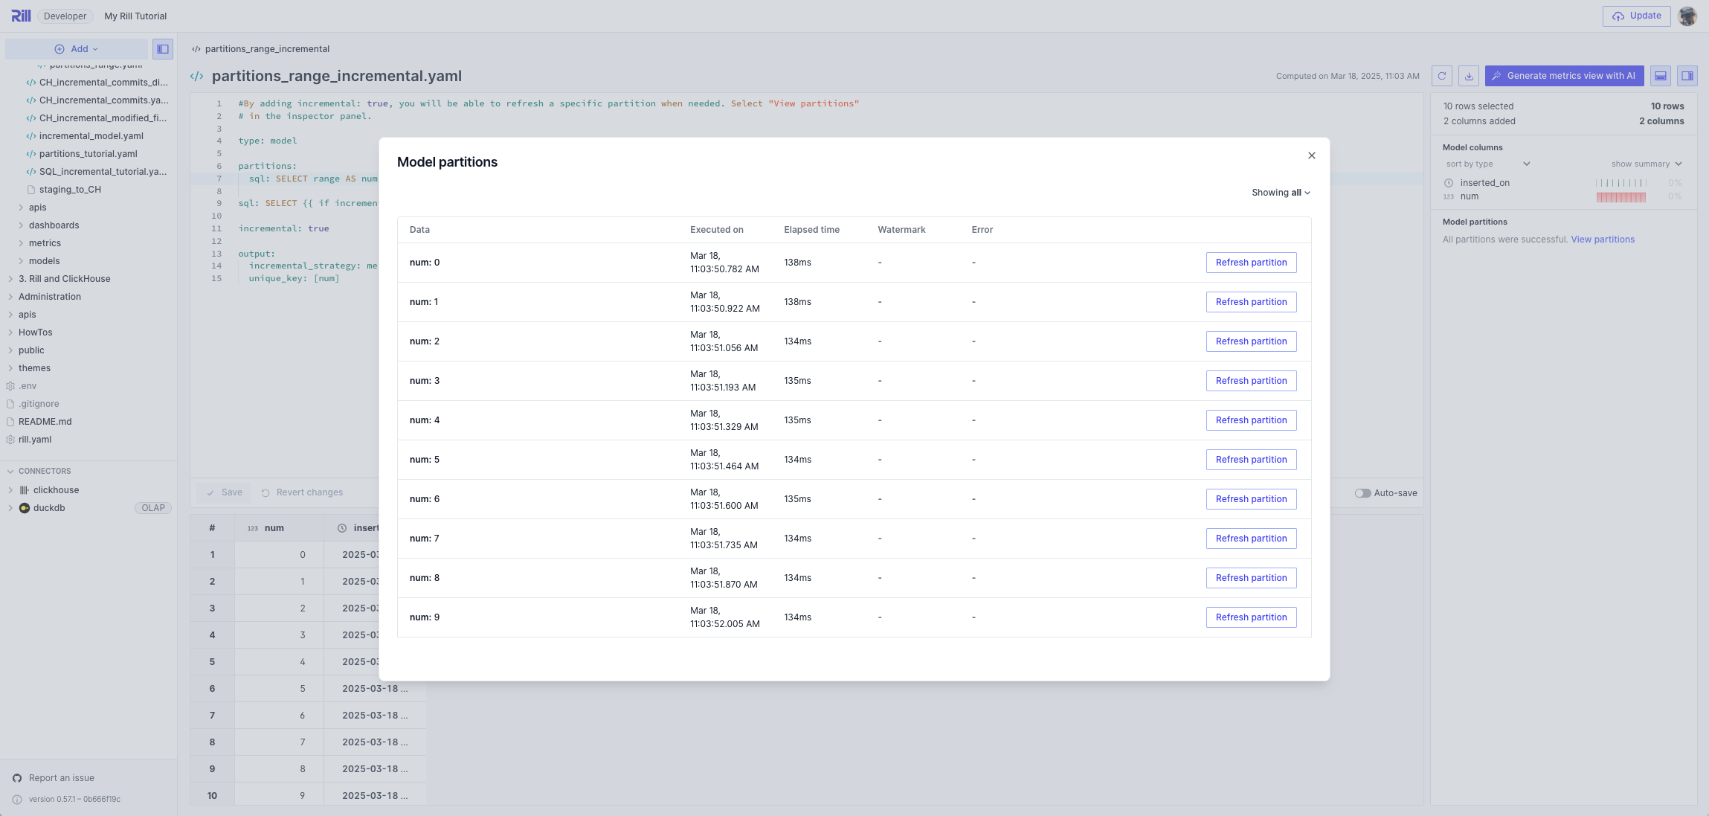This screenshot has height=816, width=1709.
Task: Click the numeric type icon beside num column
Action: (1449, 196)
